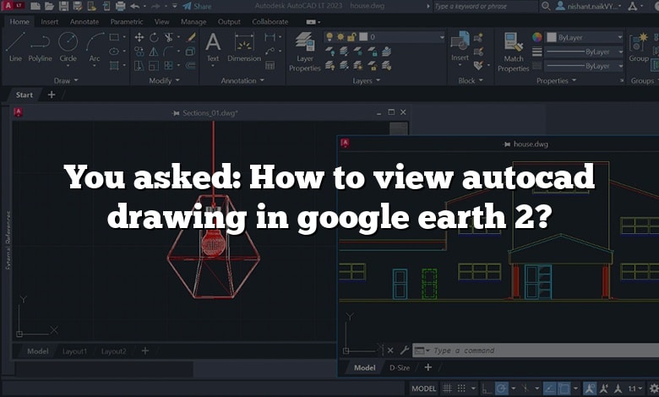Screen dimensions: 659x397
Task: Select the Fillet tool
Action: point(168,52)
